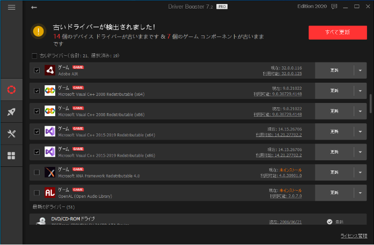Click the Edition 2020 label
This screenshot has width=374, height=245.
click(x=312, y=7)
